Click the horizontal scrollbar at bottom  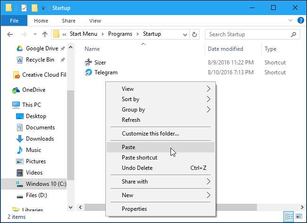pyautogui.click(x=94, y=207)
